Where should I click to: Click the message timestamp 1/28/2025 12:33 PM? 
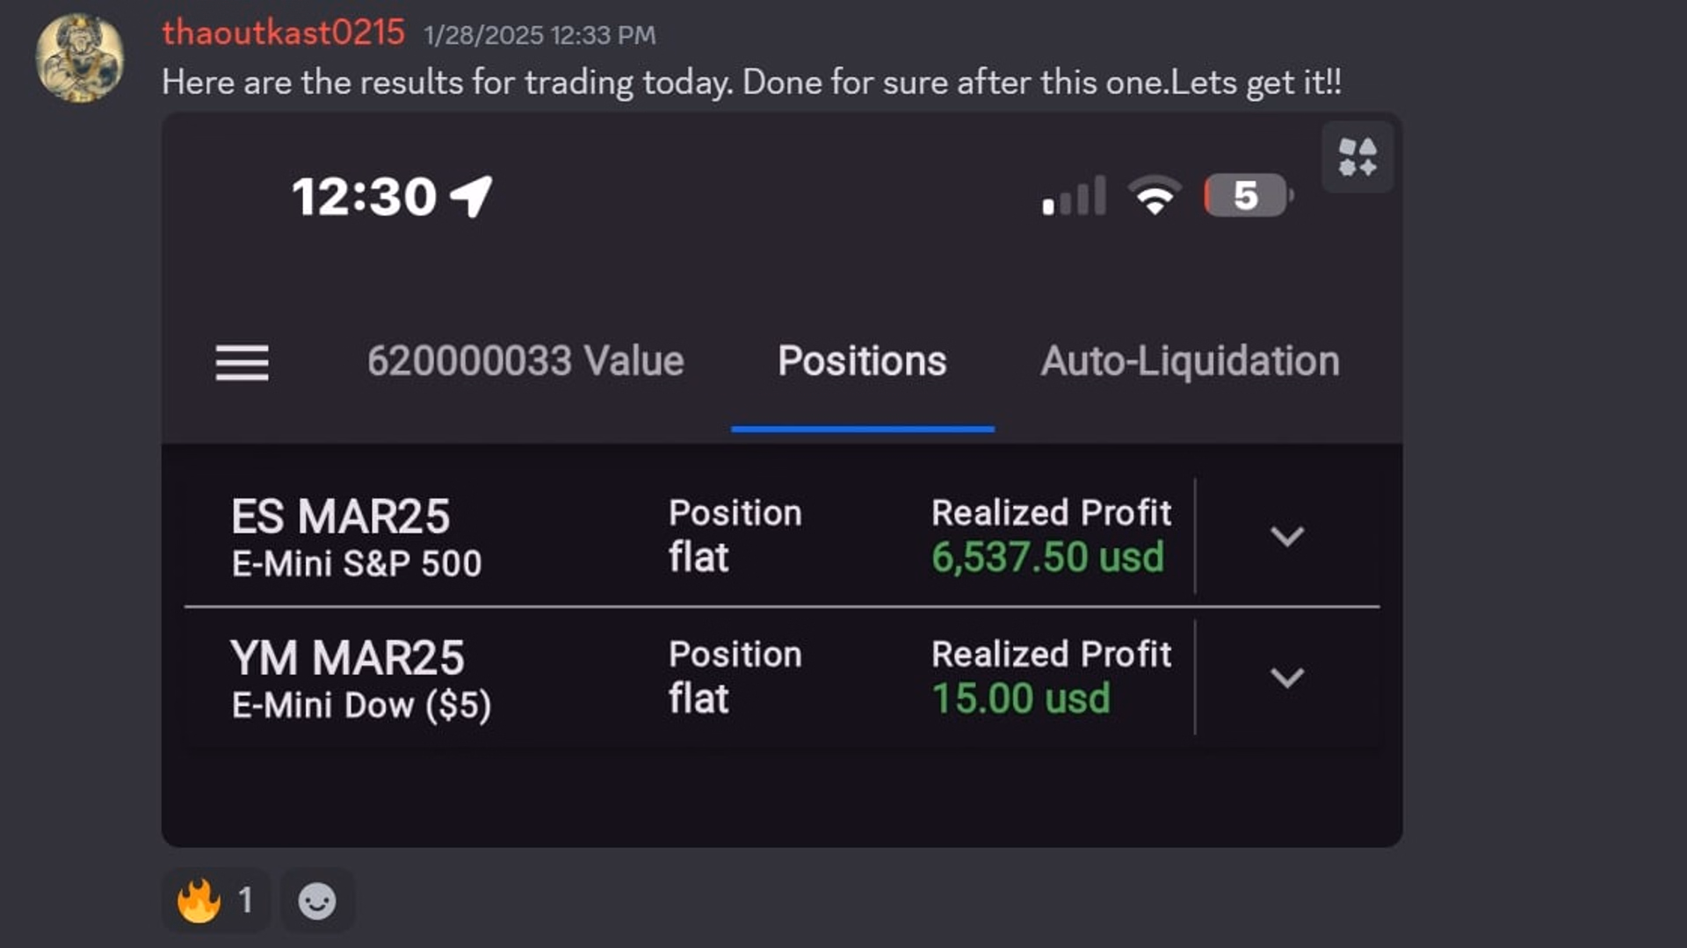539,35
